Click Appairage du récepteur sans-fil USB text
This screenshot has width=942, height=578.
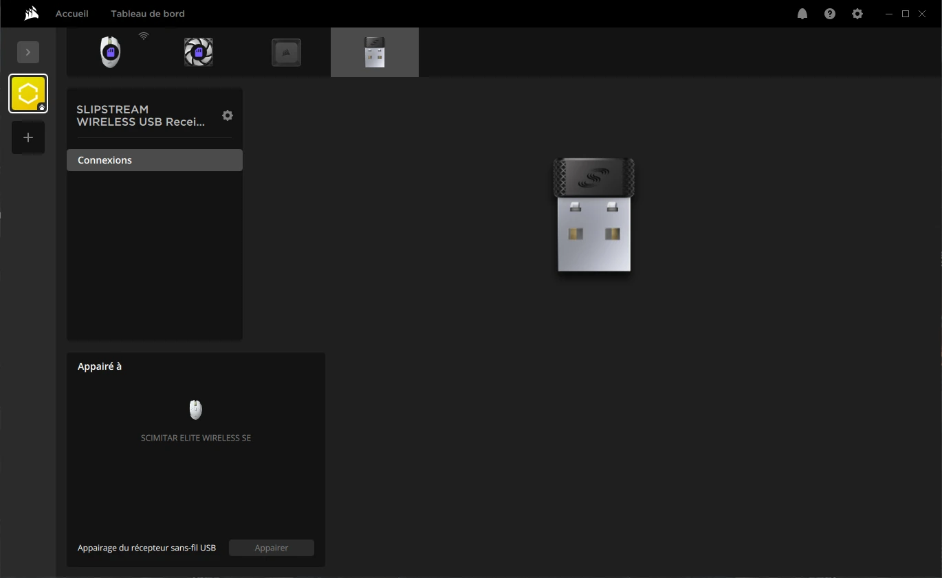147,548
